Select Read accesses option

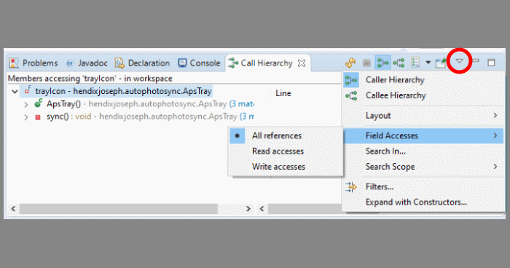tap(286, 151)
